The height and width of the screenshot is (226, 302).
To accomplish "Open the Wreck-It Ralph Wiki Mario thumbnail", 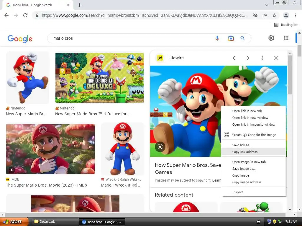I will [122, 149].
